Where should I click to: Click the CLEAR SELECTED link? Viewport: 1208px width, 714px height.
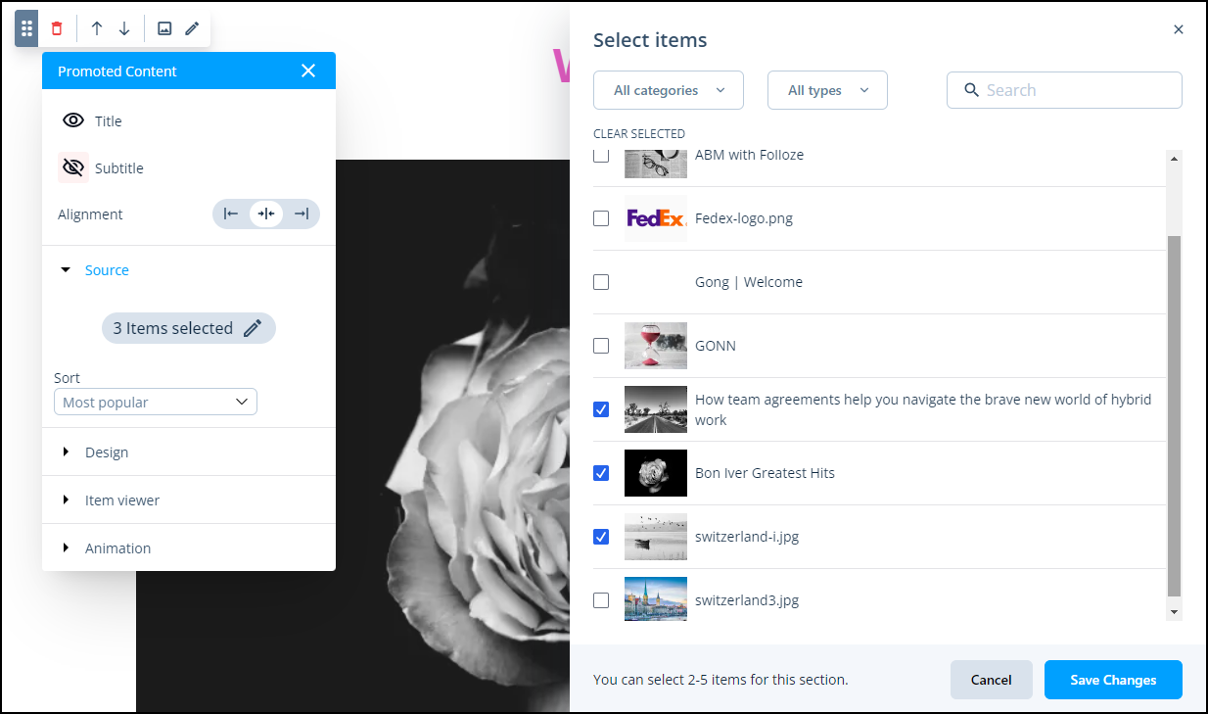tap(639, 134)
